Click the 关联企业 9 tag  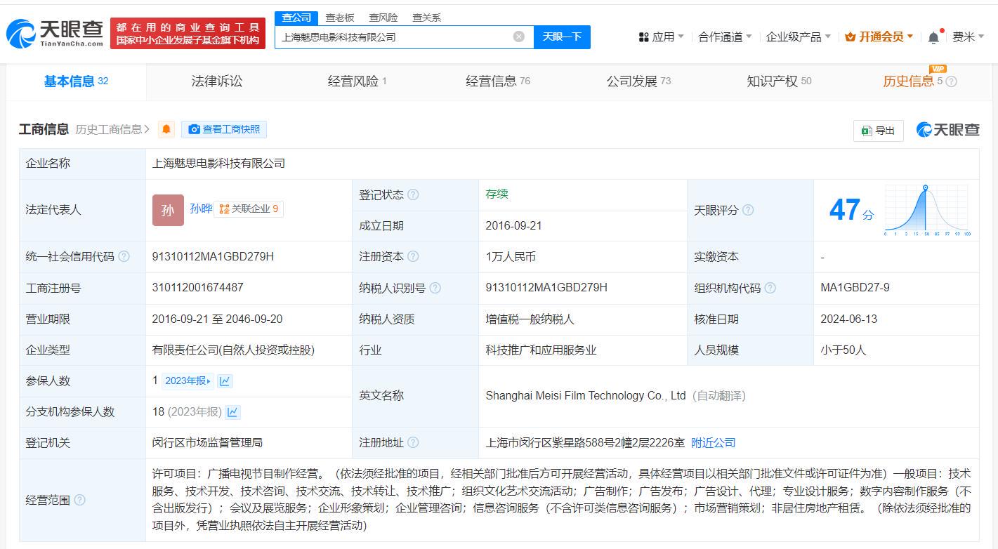(249, 209)
